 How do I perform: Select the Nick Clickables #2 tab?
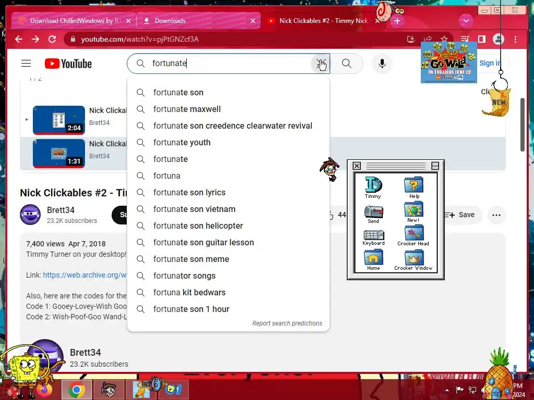coord(323,21)
